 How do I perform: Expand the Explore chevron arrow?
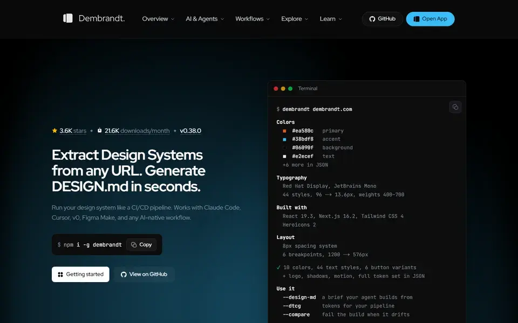click(x=306, y=19)
